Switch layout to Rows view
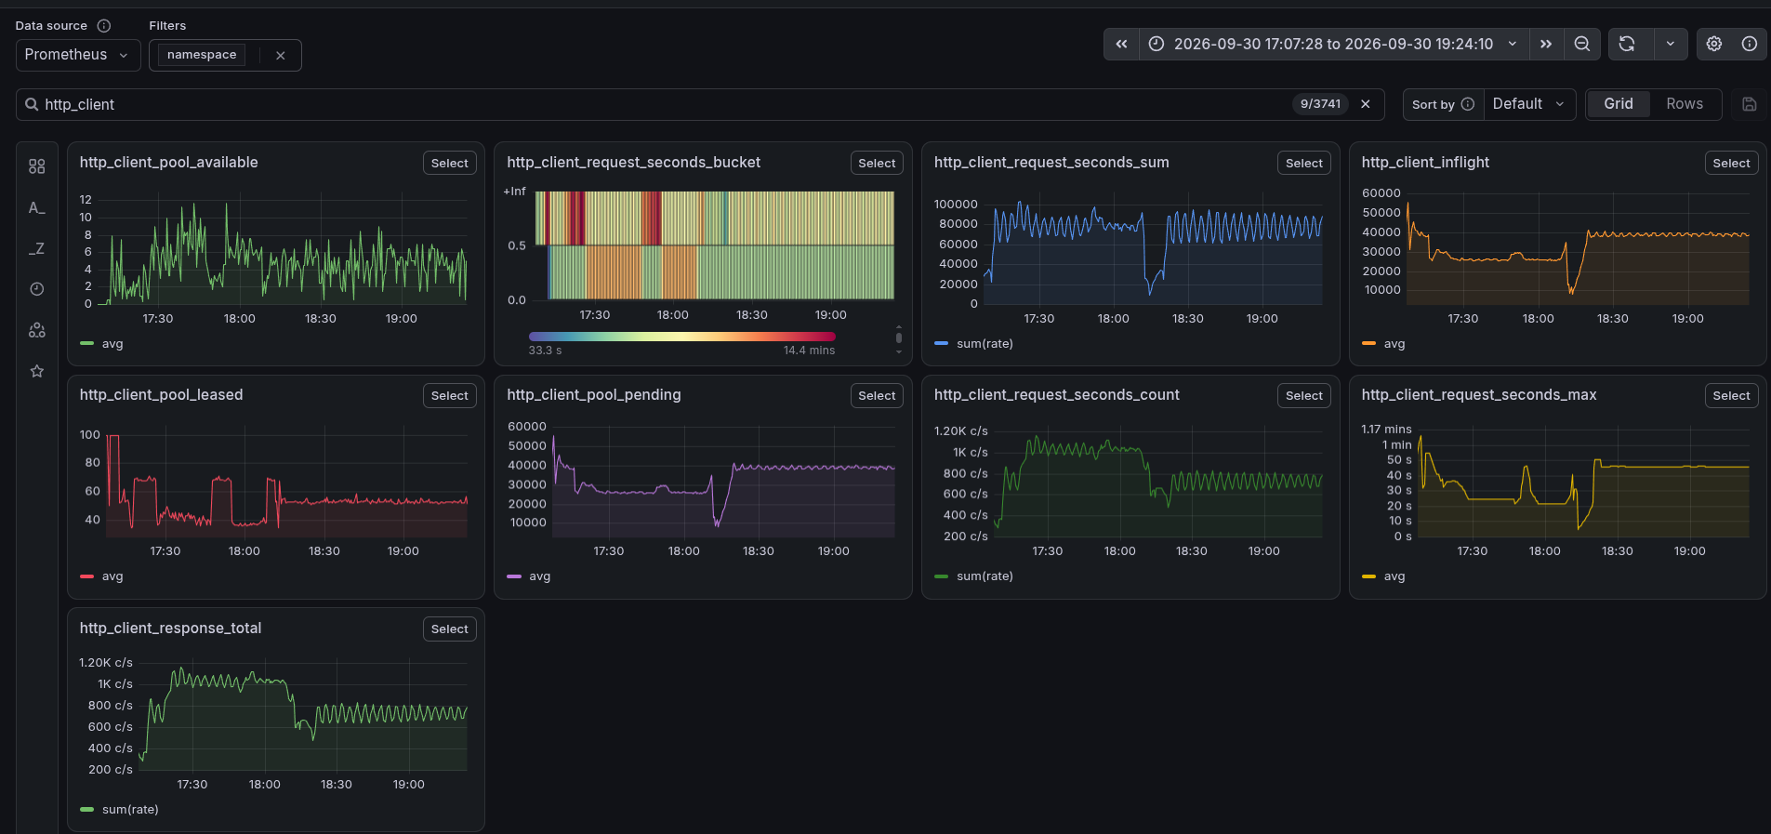Image resolution: width=1771 pixels, height=834 pixels. click(1685, 104)
